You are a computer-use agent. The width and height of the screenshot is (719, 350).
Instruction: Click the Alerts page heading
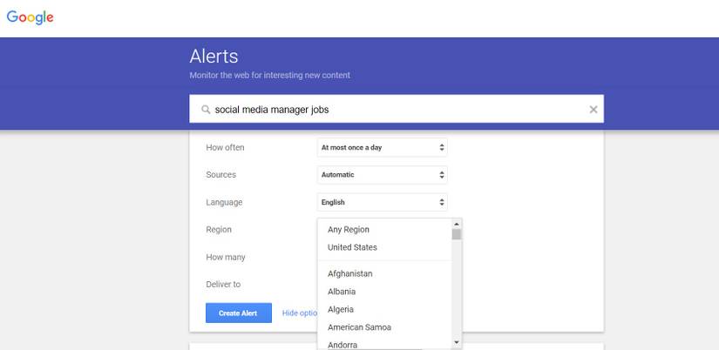click(214, 57)
